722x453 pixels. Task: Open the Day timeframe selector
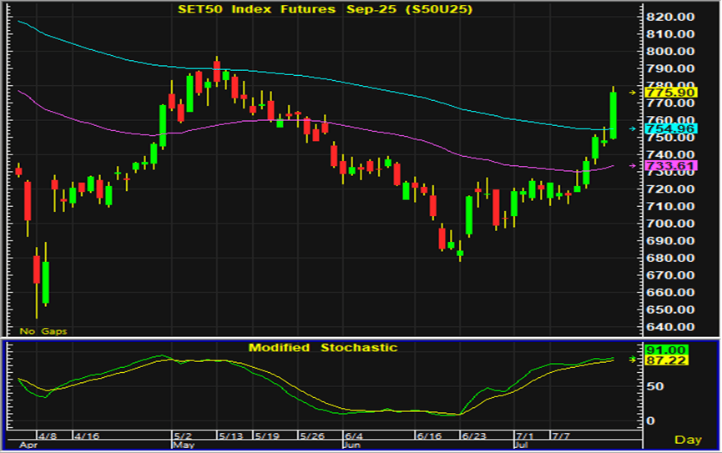point(688,439)
